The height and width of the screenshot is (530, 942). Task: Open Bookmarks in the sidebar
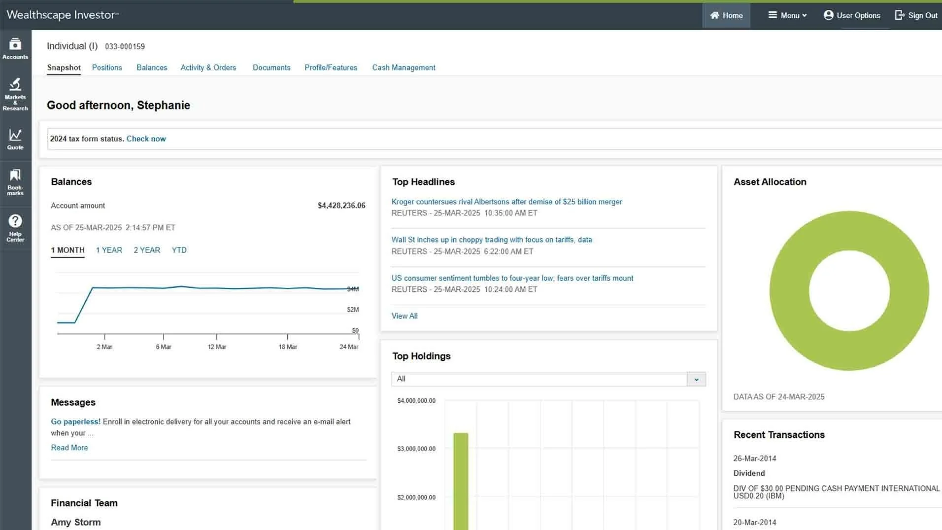point(15,182)
